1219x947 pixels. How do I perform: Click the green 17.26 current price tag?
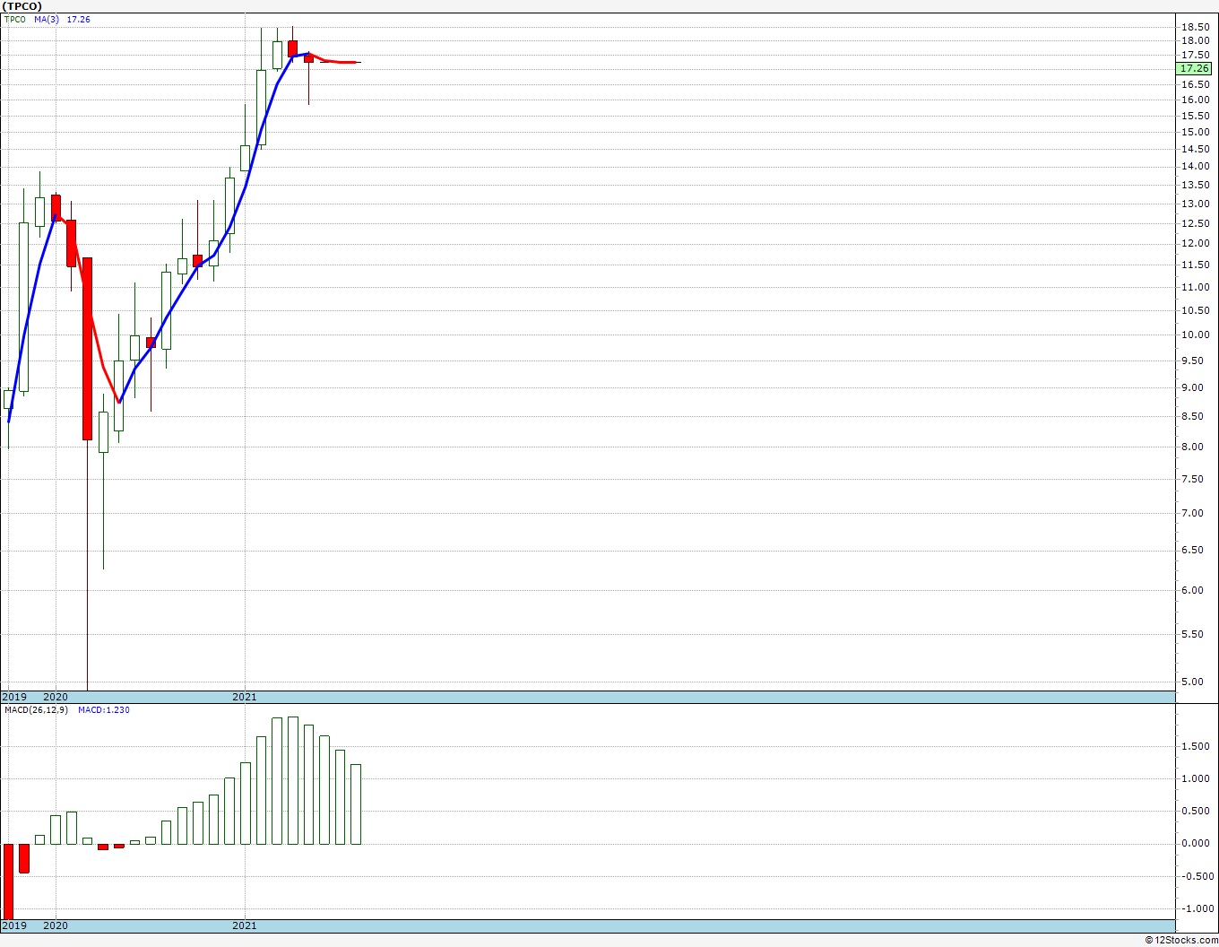(x=1195, y=68)
